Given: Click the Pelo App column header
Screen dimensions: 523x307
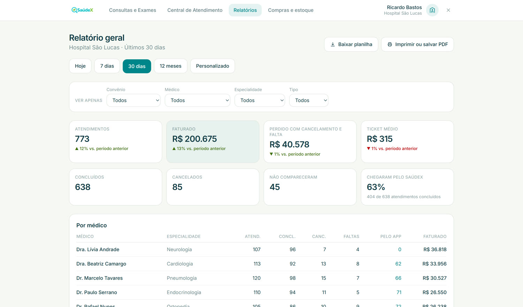Looking at the screenshot, I should (x=391, y=237).
